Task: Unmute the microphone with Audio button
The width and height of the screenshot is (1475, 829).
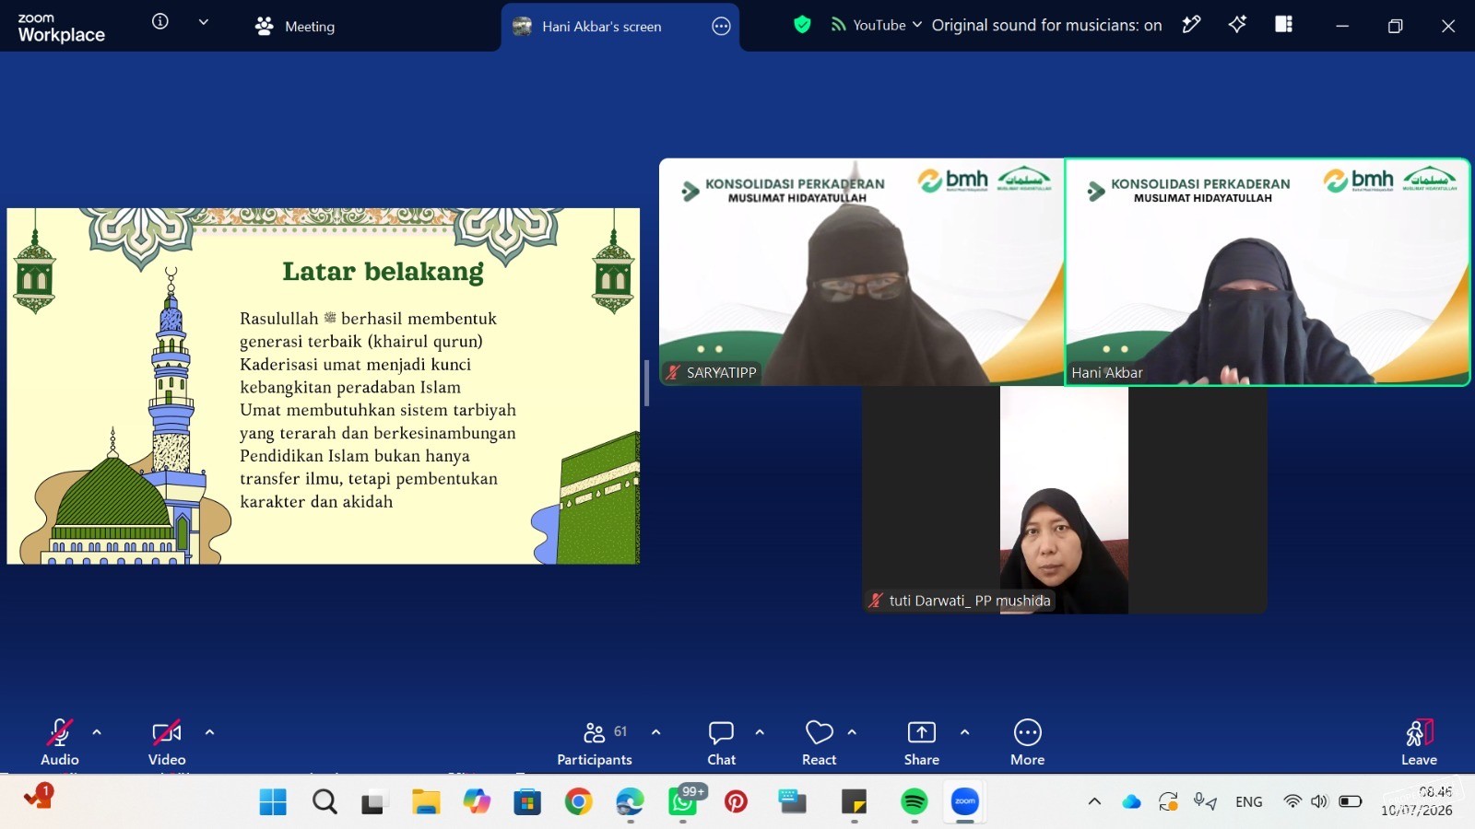Action: (x=60, y=742)
